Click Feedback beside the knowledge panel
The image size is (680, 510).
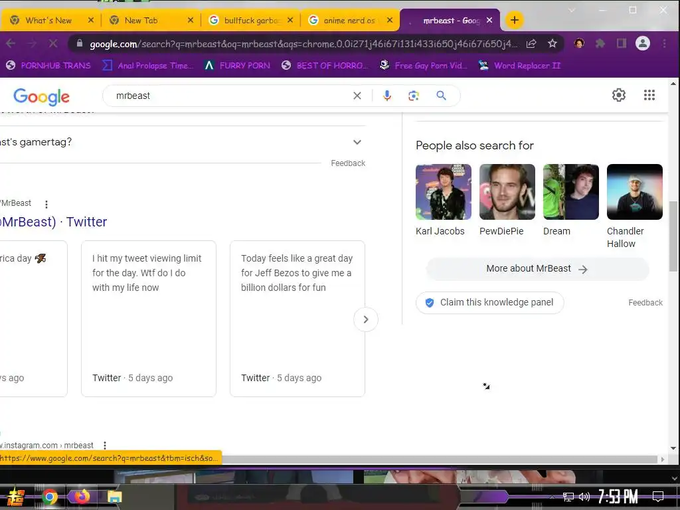645,303
